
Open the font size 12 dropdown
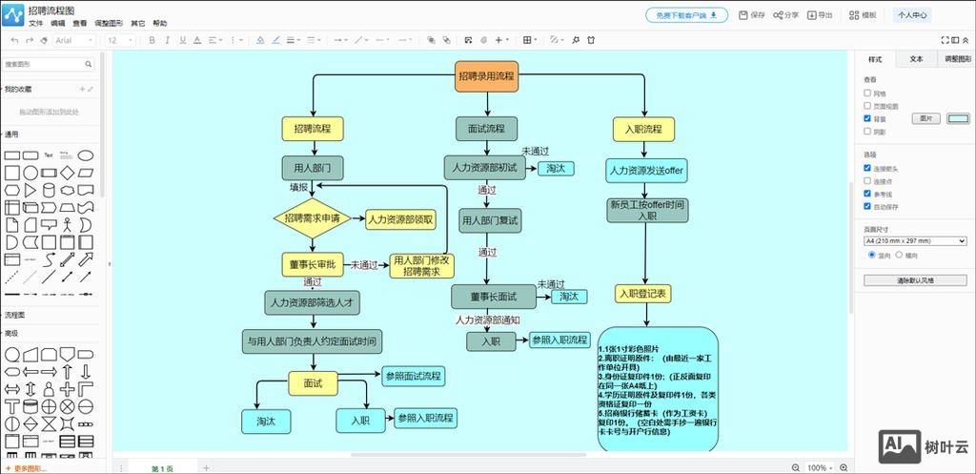[x=121, y=40]
